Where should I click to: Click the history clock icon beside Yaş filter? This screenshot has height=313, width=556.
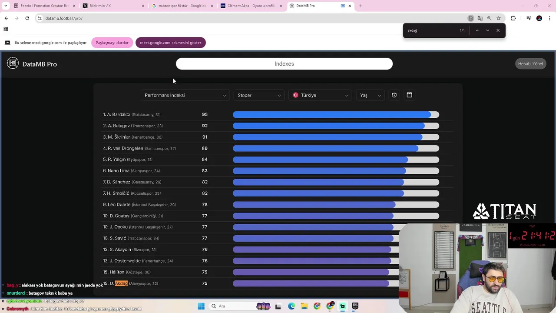click(394, 95)
